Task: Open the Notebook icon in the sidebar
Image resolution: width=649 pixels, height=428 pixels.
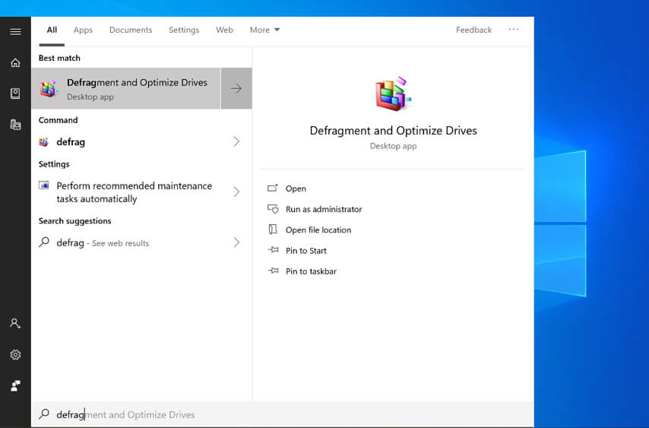Action: click(15, 94)
